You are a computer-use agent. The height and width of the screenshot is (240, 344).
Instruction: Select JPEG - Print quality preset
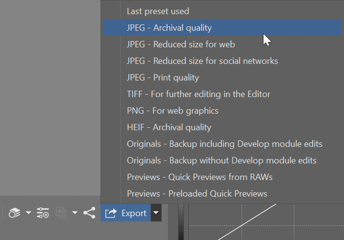(223, 77)
